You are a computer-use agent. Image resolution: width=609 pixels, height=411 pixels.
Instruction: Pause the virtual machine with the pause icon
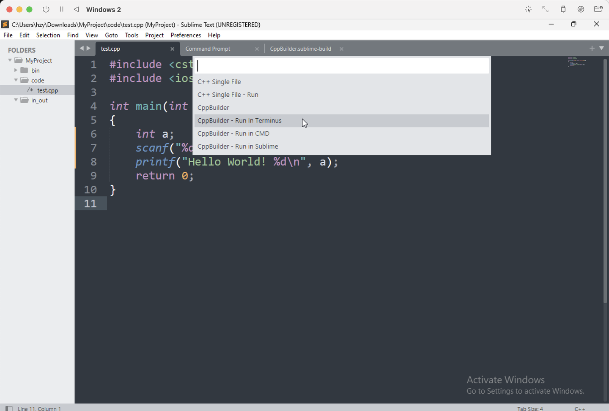pyautogui.click(x=61, y=9)
